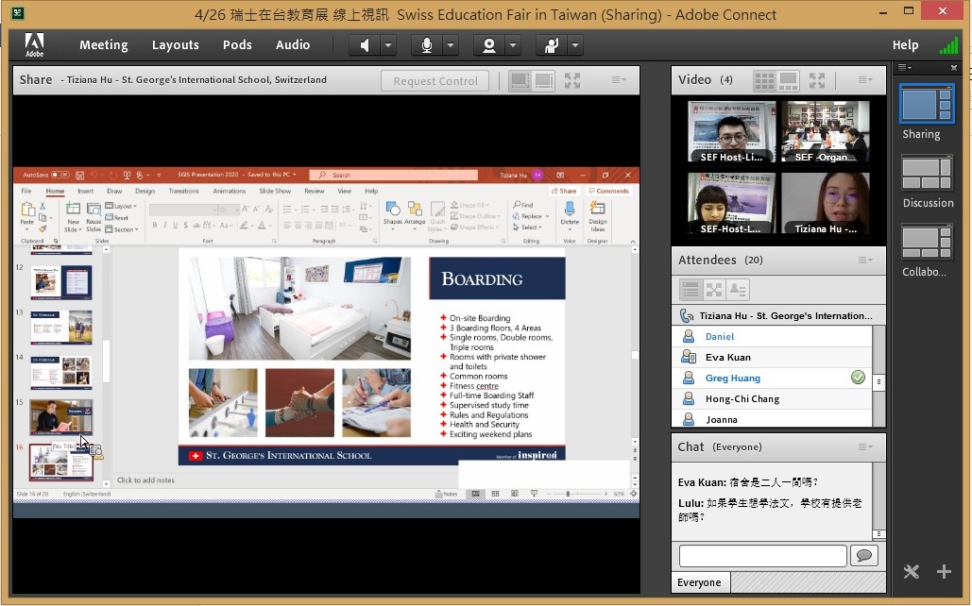Open the status options dropdown arrow
The width and height of the screenshot is (972, 606).
point(575,45)
